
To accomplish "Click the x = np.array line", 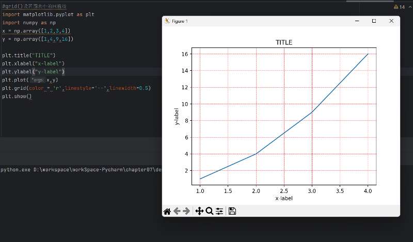I will [36, 31].
